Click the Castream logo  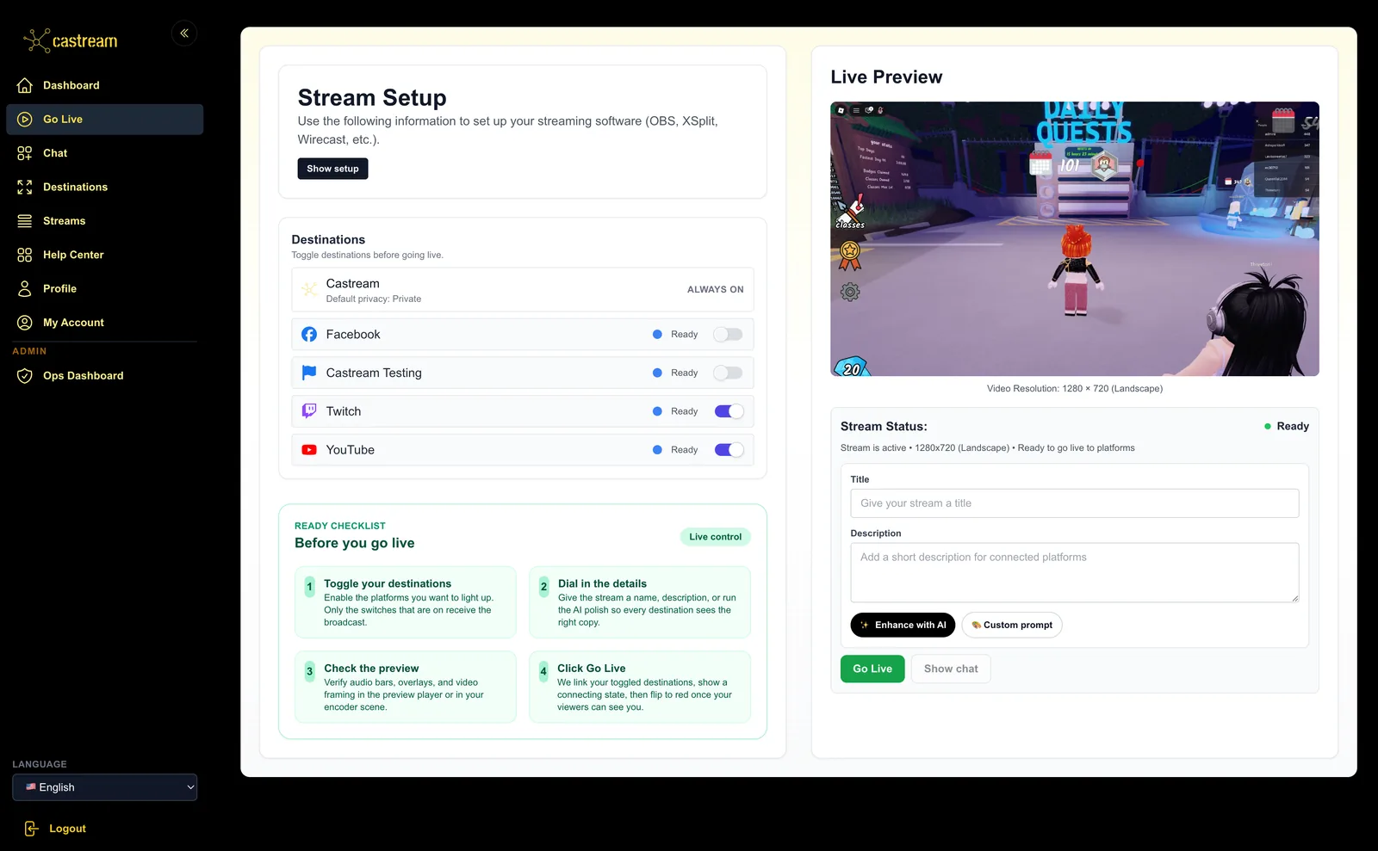point(71,39)
